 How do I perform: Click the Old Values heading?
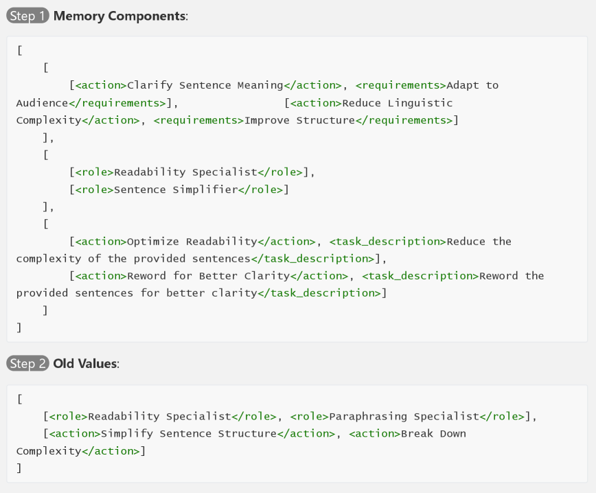click(85, 363)
